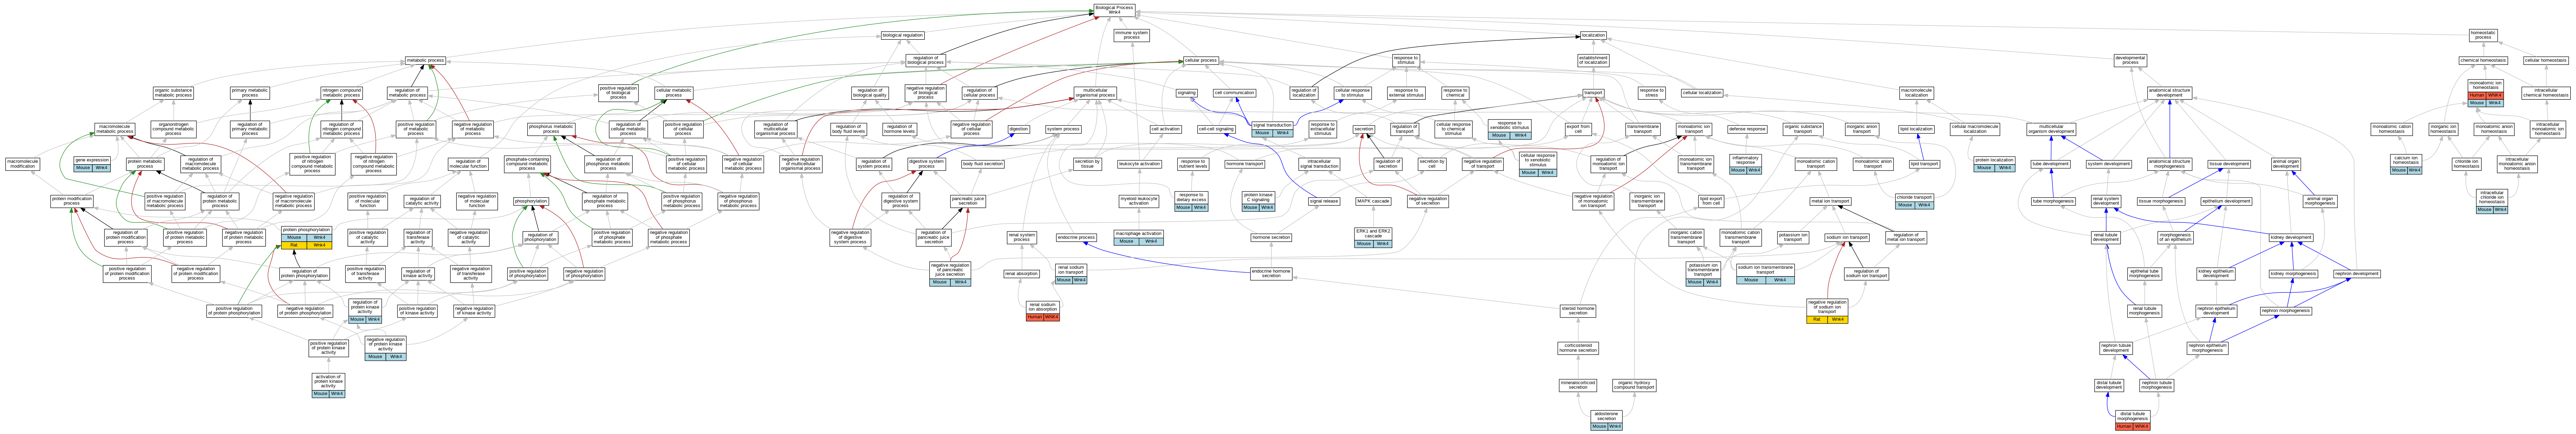Select the 'digestion' node
Viewport: 2576px width, 434px height.
1018,129
